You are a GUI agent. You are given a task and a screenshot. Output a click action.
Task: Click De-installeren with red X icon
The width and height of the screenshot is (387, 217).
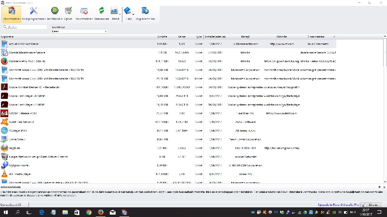click(x=84, y=14)
